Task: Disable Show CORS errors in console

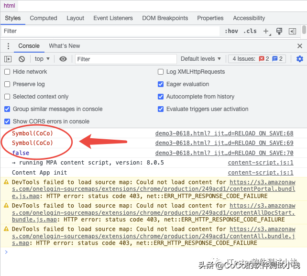Action: click(7, 121)
